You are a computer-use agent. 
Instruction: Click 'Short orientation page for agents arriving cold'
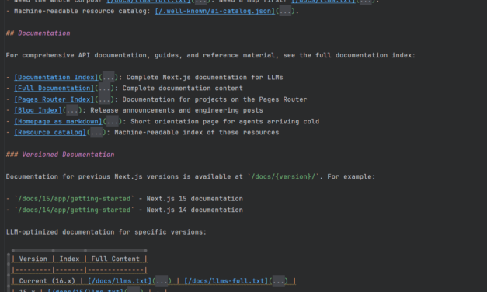(225, 121)
